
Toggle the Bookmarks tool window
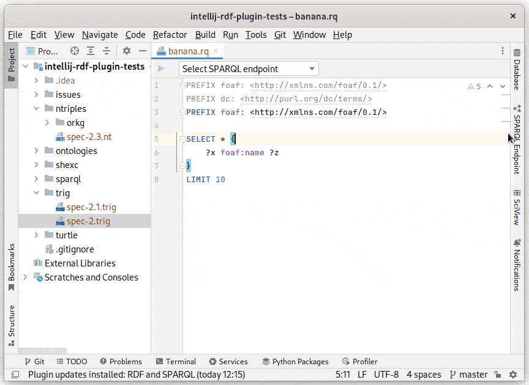click(x=12, y=267)
